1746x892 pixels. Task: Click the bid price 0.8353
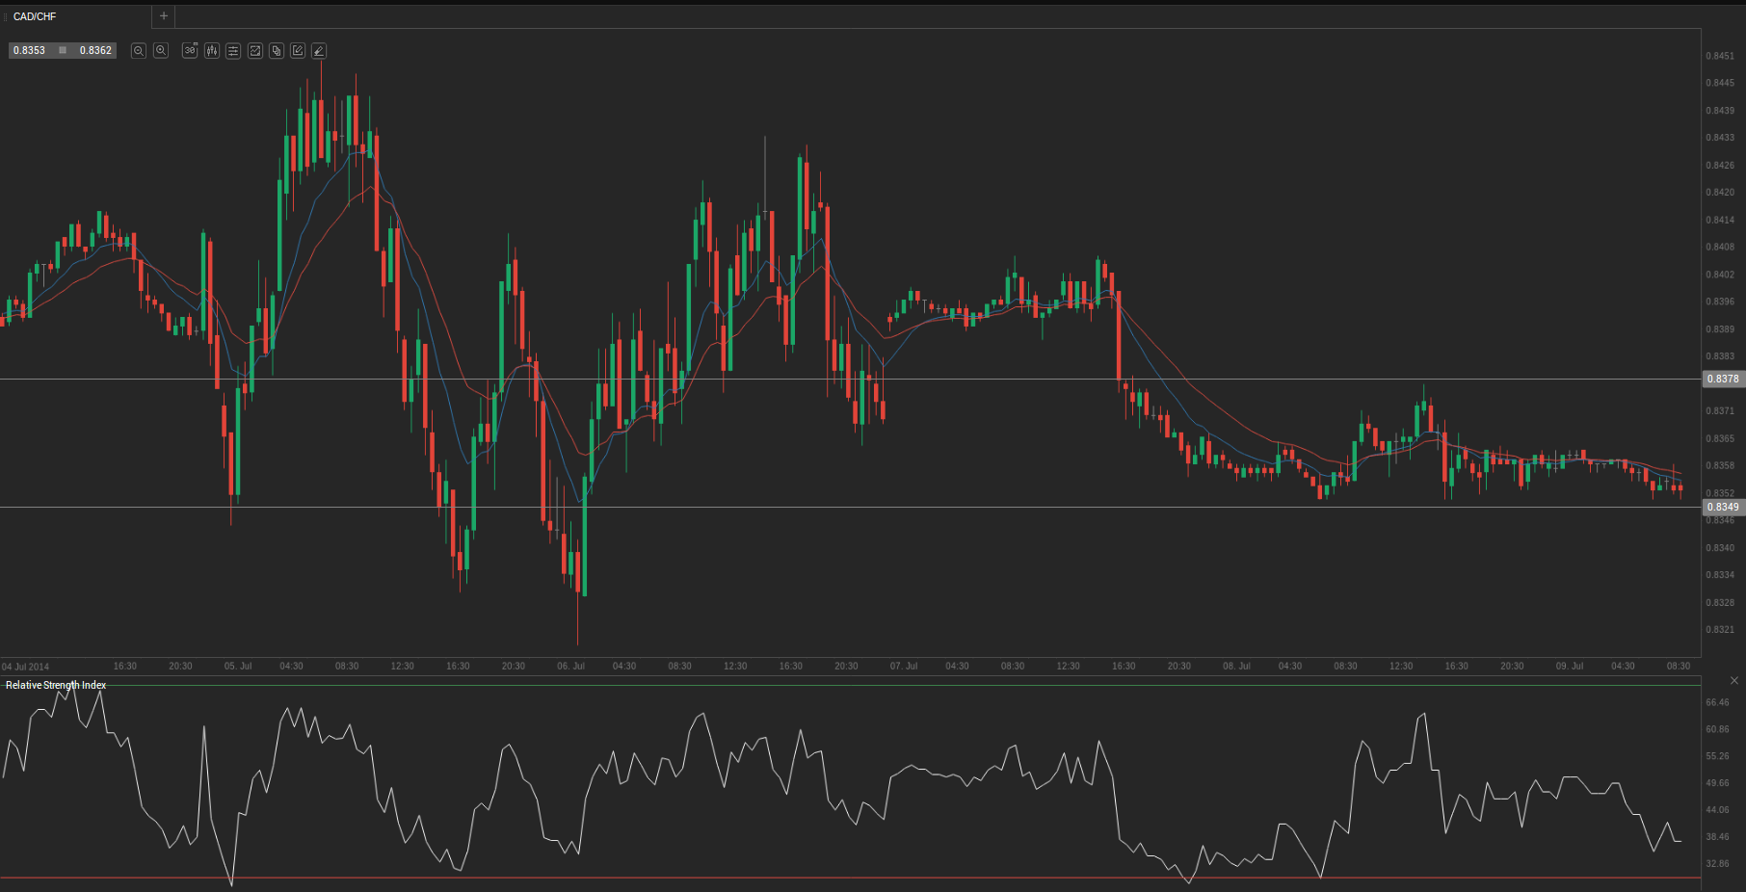(29, 50)
